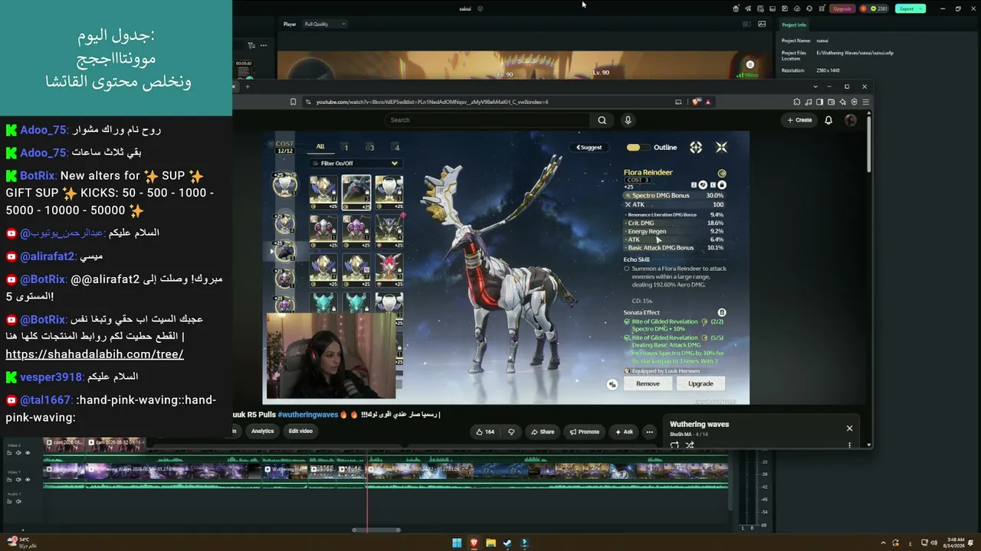Click the four-point star icon near Outline
The width and height of the screenshot is (981, 551).
(x=721, y=147)
